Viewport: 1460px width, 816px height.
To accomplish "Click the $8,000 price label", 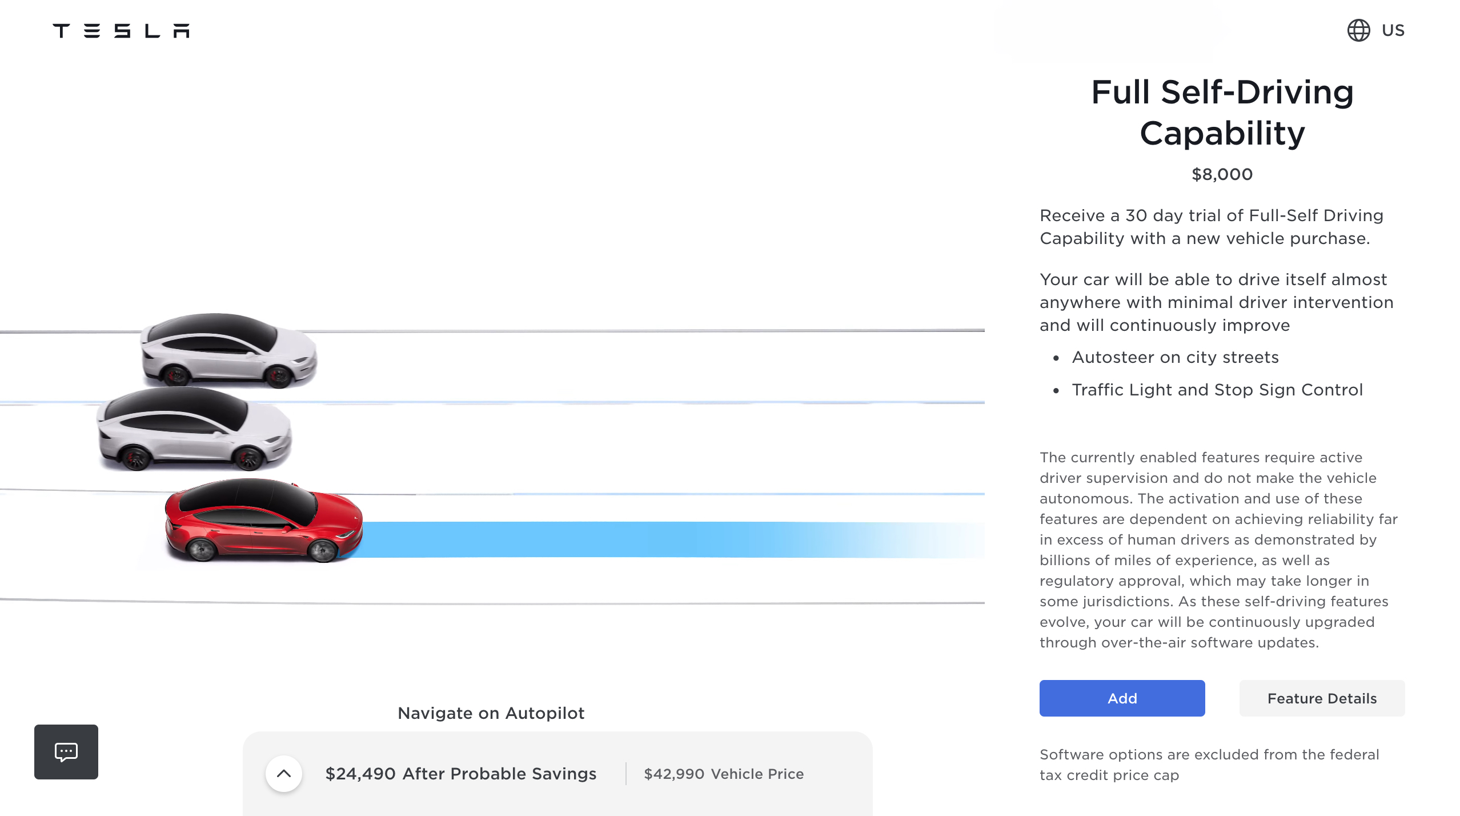I will coord(1222,174).
